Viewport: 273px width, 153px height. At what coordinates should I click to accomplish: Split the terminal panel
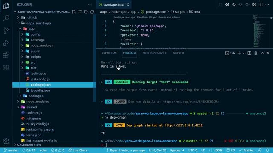point(249,53)
